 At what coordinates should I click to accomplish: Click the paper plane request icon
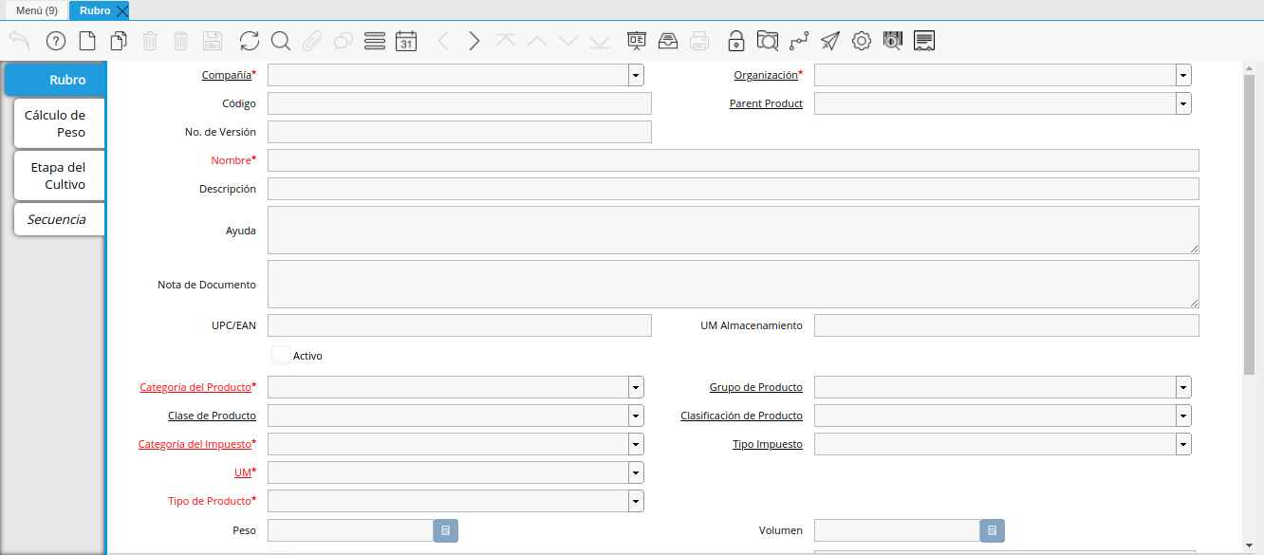[x=830, y=41]
